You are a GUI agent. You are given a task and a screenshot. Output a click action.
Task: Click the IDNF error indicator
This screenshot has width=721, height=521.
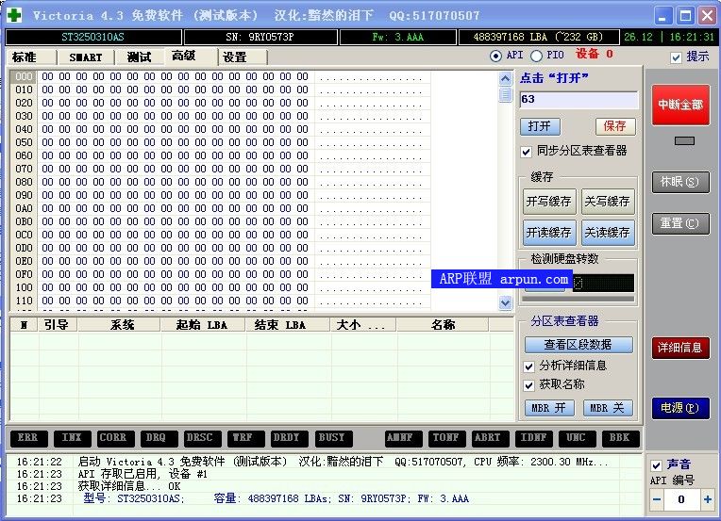click(534, 438)
